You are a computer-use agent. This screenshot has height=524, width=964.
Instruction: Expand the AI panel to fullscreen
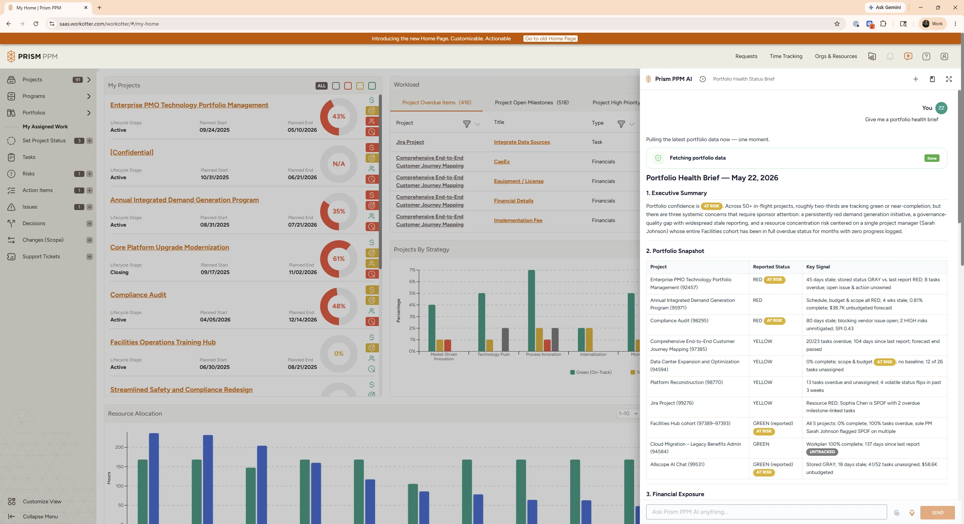(949, 79)
